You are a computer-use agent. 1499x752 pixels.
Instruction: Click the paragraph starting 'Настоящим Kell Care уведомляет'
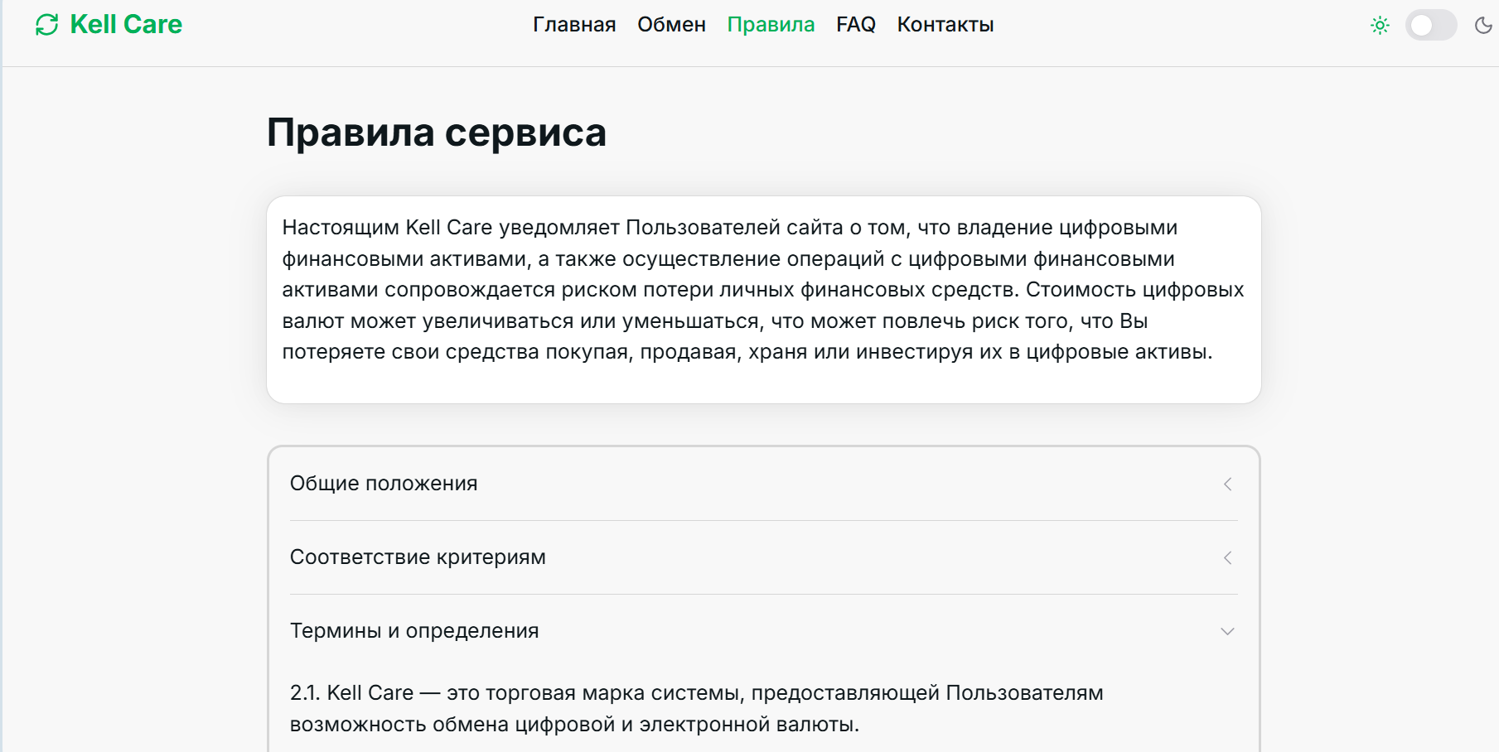click(763, 290)
